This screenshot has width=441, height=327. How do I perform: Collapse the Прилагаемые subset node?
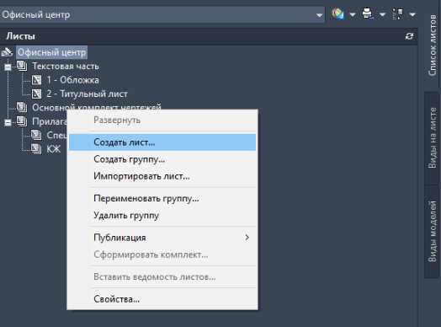click(x=8, y=122)
